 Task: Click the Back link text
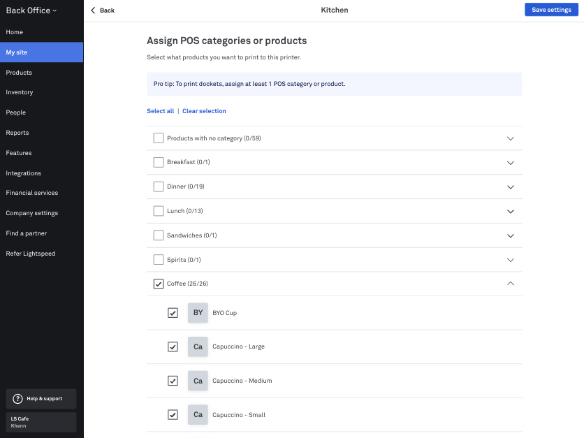[x=107, y=10]
